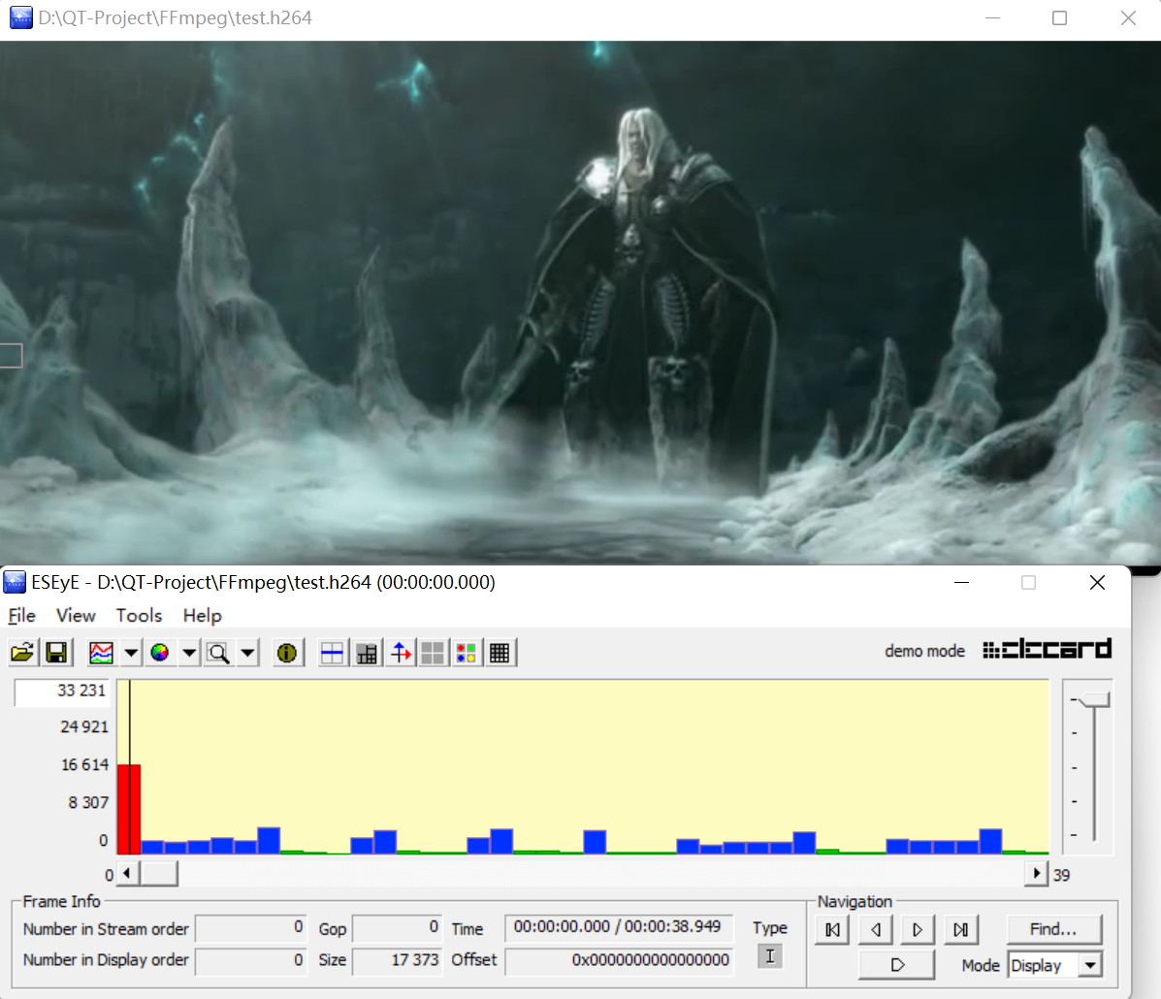
Task: Click the magnifier zoom icon
Action: [218, 653]
